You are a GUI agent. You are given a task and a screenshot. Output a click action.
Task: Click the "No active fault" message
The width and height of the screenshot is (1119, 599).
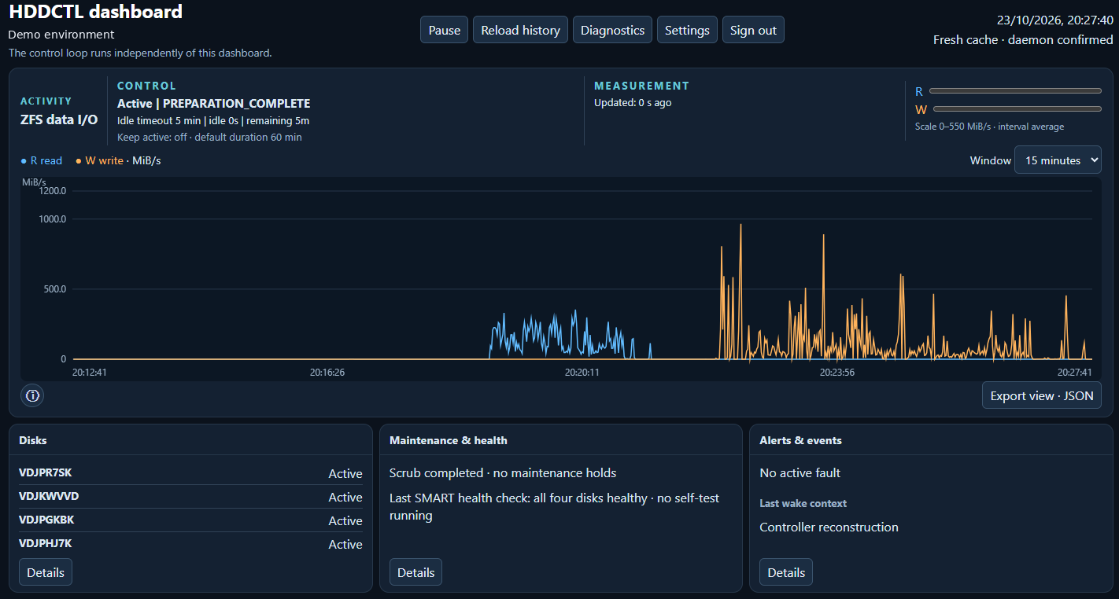[x=800, y=473]
